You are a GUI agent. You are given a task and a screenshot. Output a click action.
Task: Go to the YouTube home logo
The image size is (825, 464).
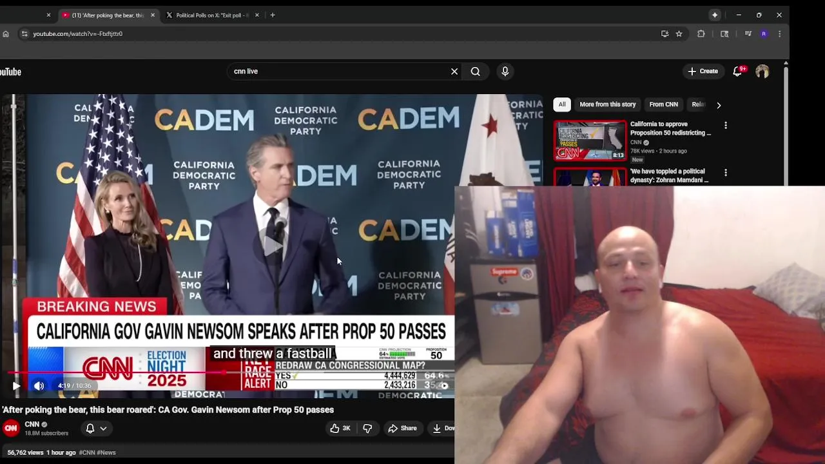[10, 72]
